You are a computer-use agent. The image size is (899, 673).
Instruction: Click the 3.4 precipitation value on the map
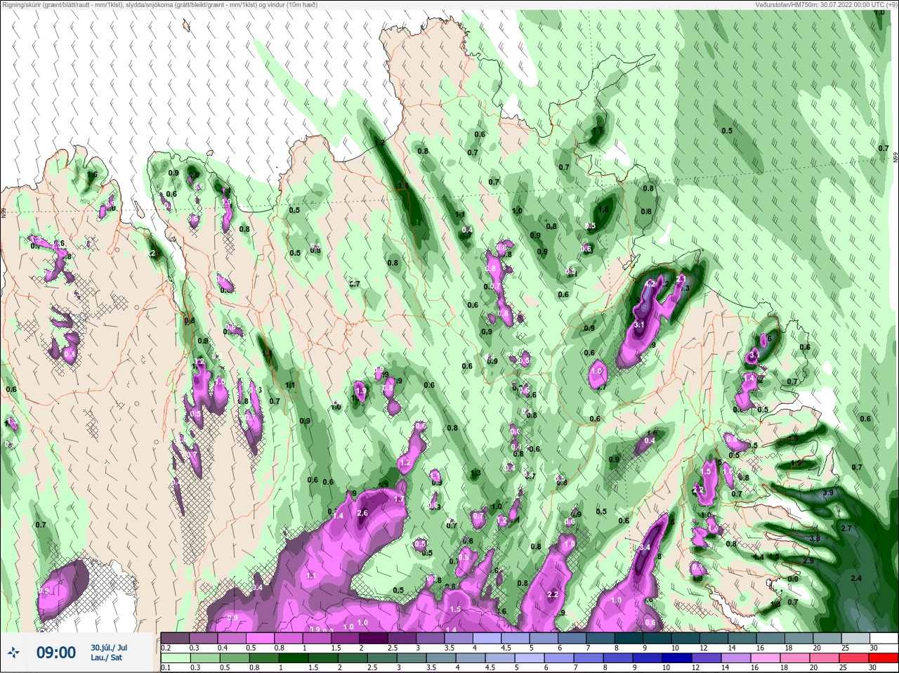pos(645,547)
